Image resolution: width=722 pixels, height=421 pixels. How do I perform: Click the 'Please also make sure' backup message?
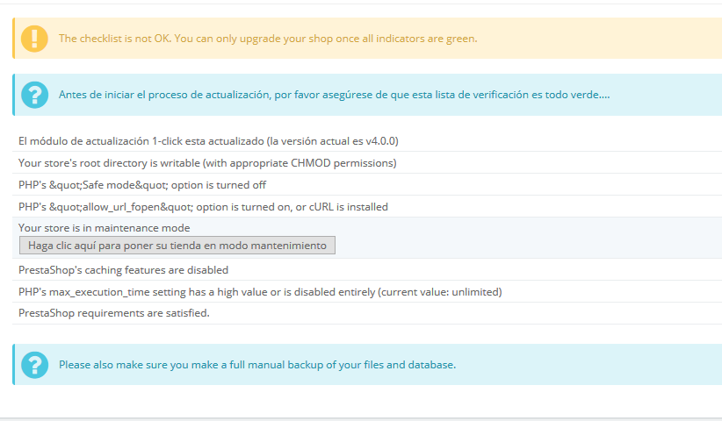(256, 364)
